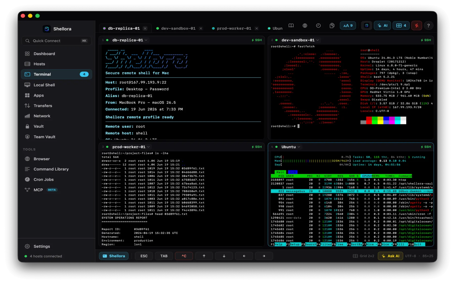455x284 pixels.
Task: Click the messagebus process row in htop
Action: (352, 191)
